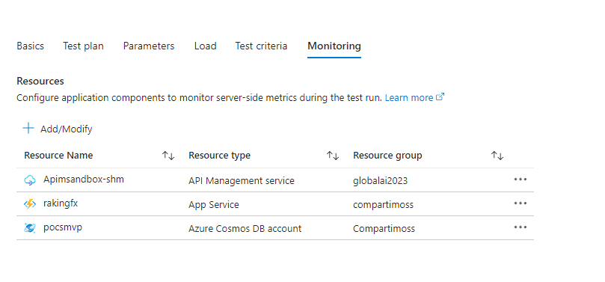The height and width of the screenshot is (282, 605).
Task: Open more options for Apimsandbox-shm row
Action: pyautogui.click(x=520, y=180)
